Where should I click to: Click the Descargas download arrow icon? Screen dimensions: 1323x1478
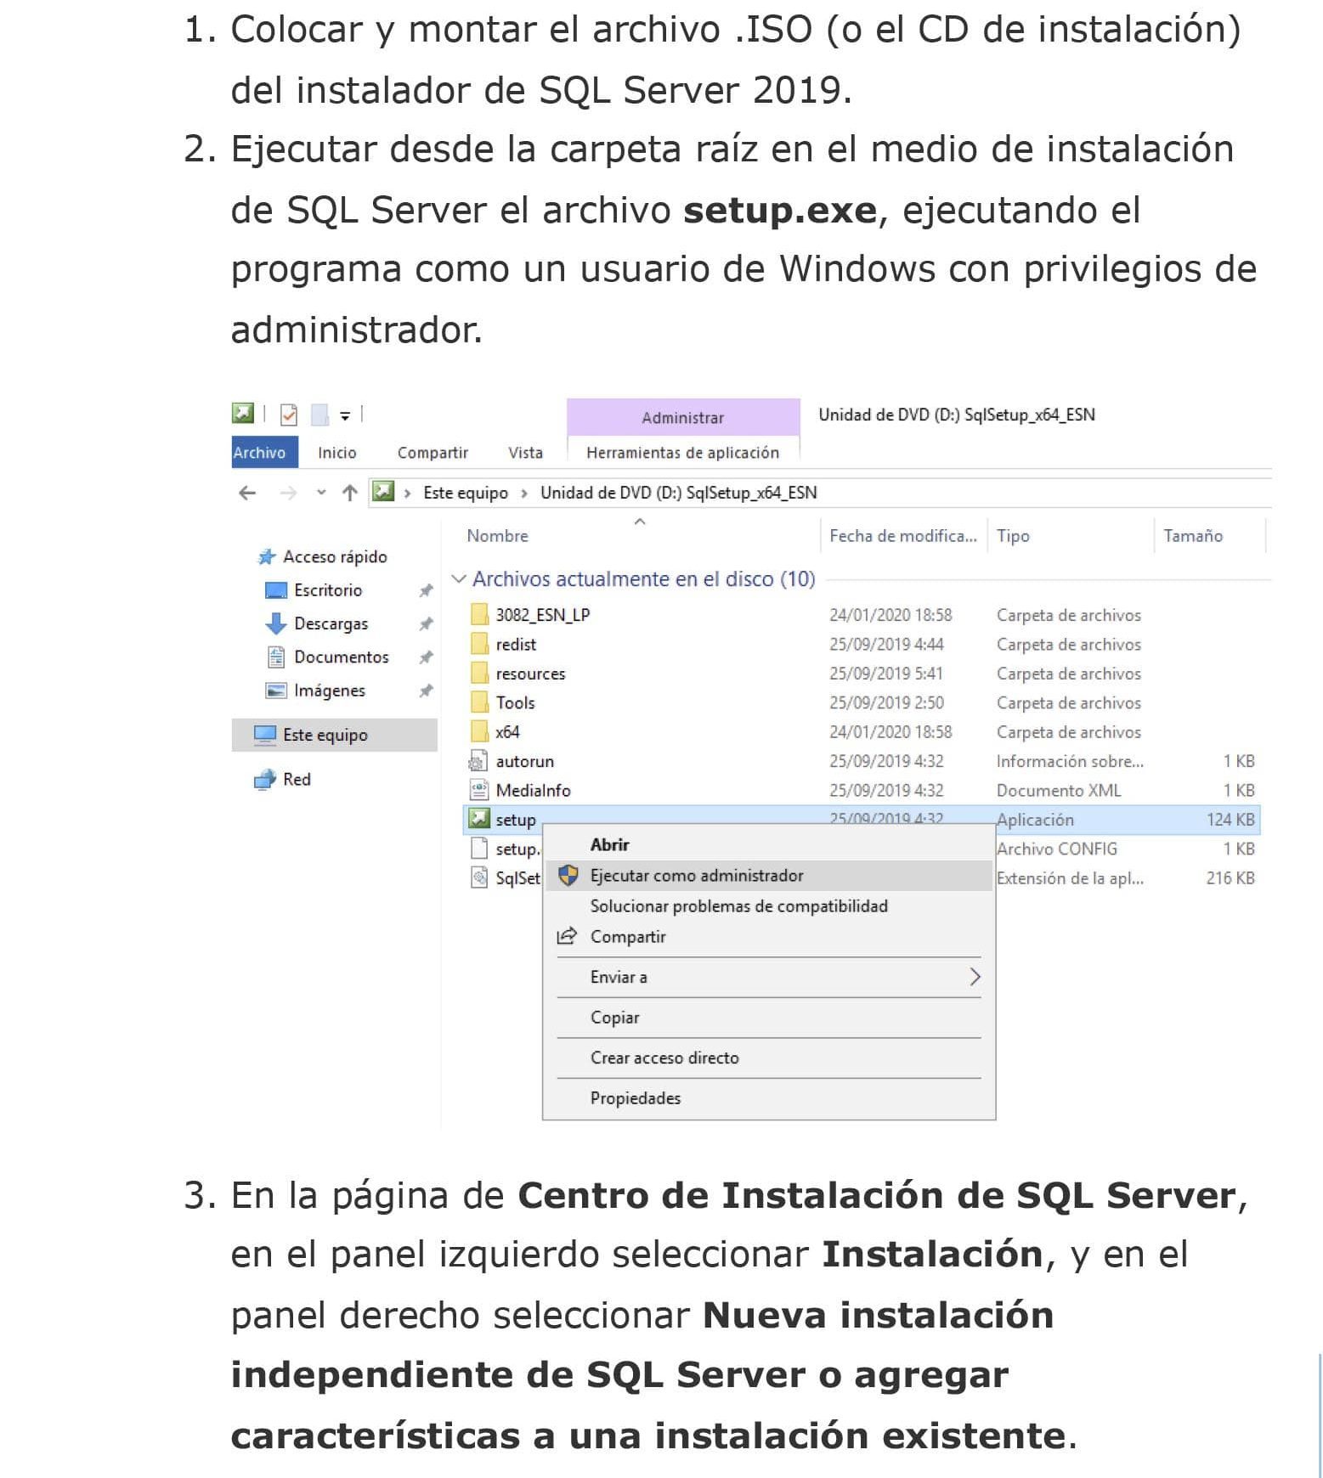tap(275, 623)
